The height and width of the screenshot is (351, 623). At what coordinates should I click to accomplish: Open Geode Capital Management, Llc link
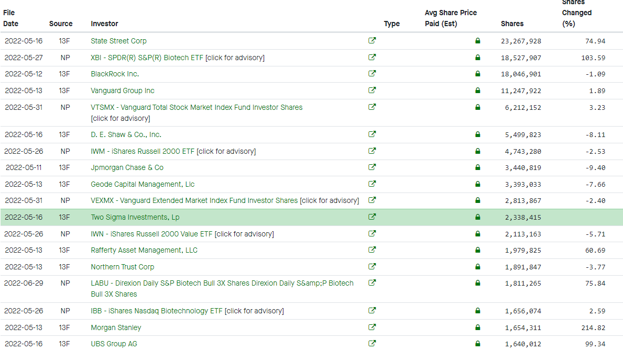pos(142,184)
